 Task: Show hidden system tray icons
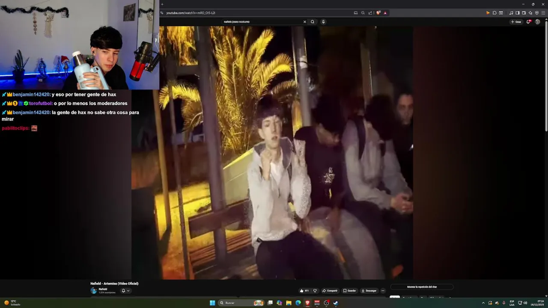[483, 303]
